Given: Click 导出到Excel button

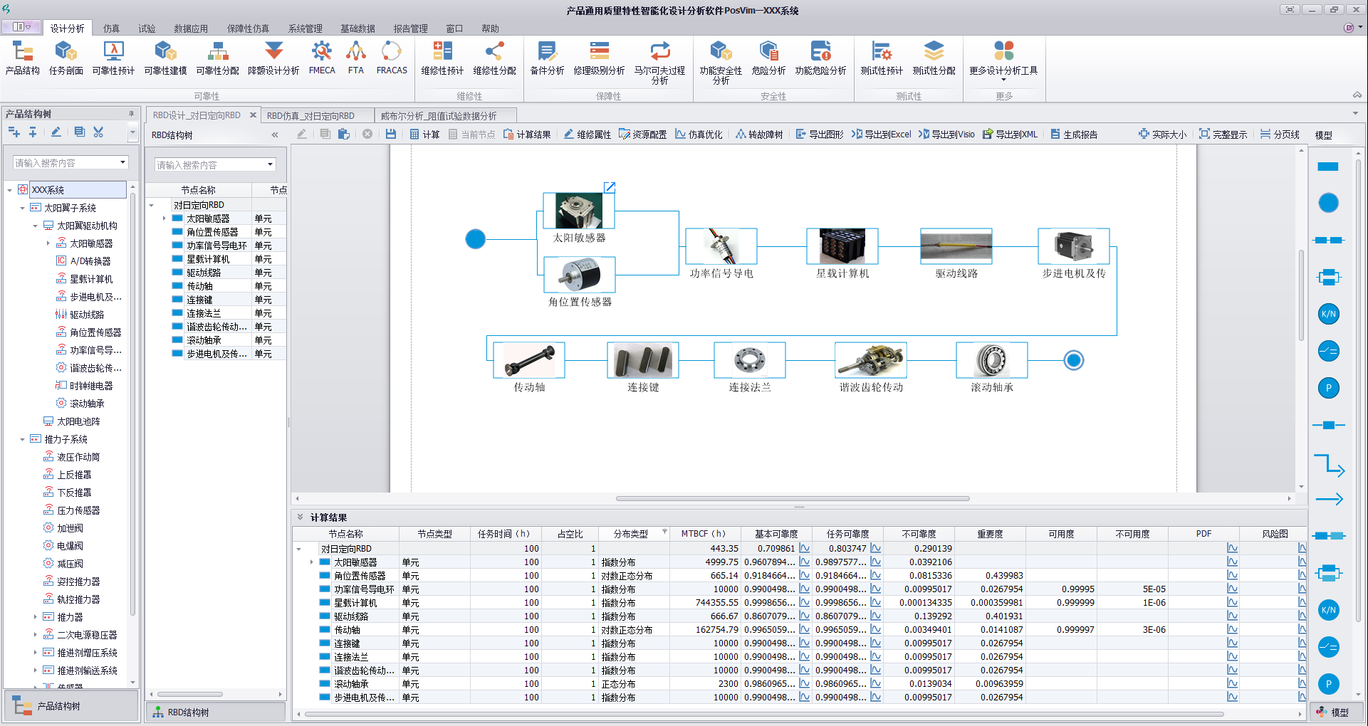Looking at the screenshot, I should coord(881,134).
